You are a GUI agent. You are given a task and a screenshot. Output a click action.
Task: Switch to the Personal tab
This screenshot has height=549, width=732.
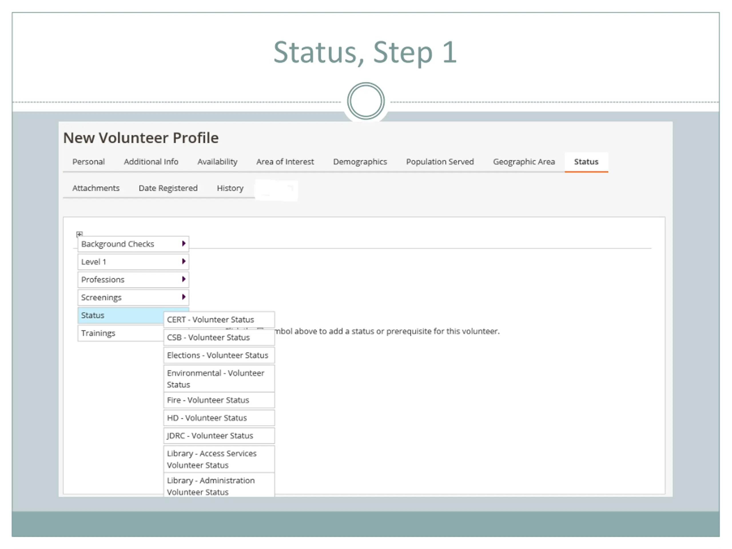tap(88, 162)
